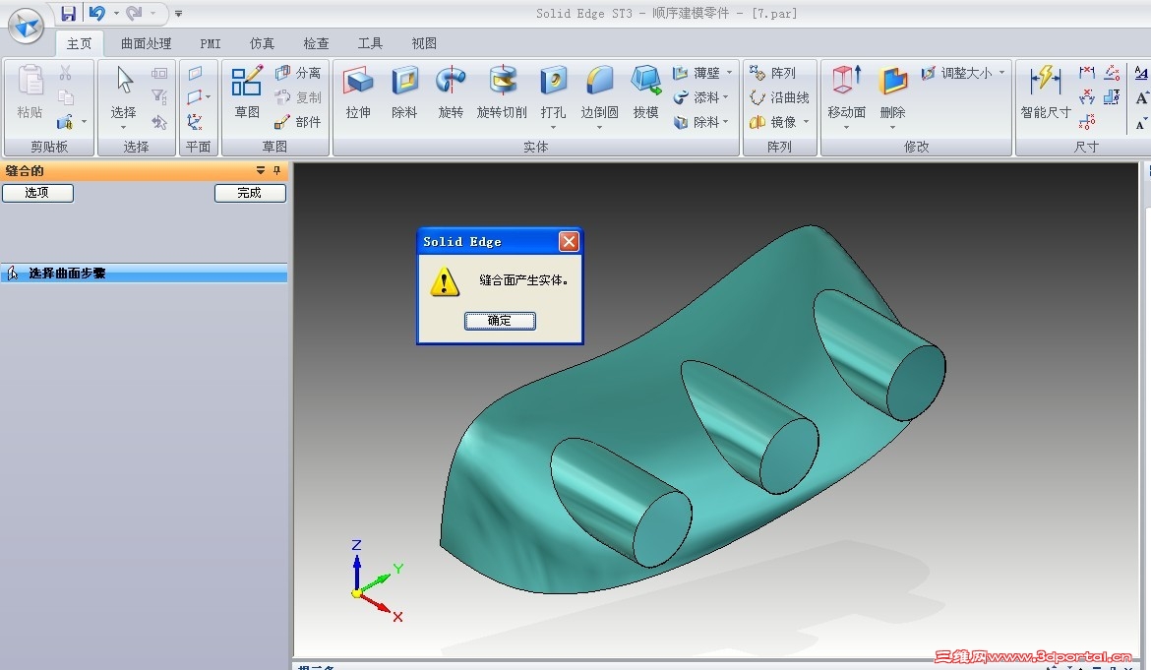Expand the dropdown under 选择 tool
The height and width of the screenshot is (670, 1151).
[123, 128]
